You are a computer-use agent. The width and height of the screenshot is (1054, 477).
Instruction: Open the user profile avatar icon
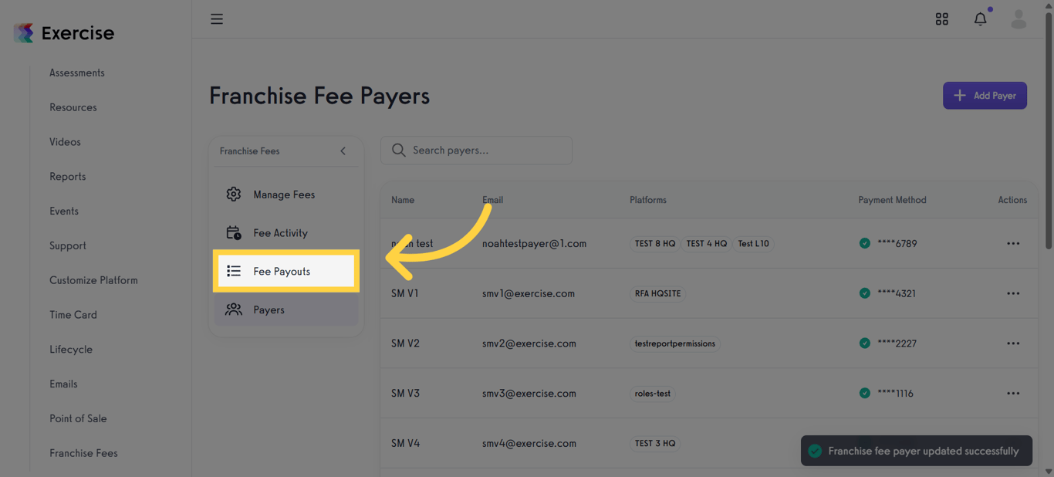(1019, 19)
